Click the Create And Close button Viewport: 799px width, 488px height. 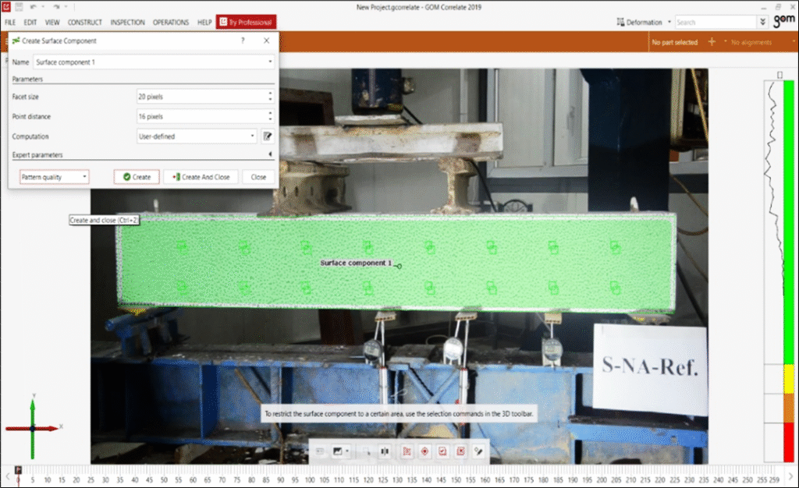[201, 177]
